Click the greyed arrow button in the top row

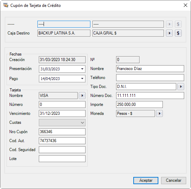coord(169,24)
